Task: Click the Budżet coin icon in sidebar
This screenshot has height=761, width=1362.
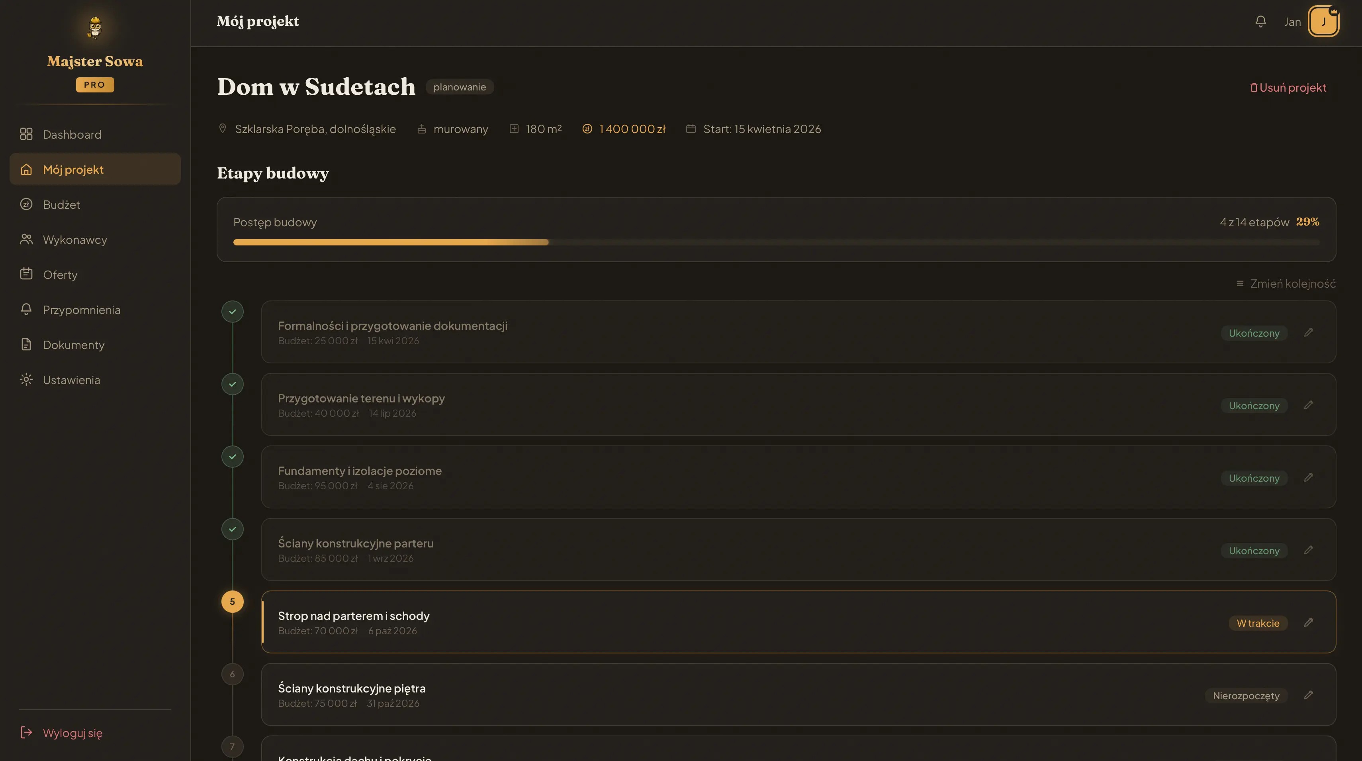Action: click(x=26, y=204)
